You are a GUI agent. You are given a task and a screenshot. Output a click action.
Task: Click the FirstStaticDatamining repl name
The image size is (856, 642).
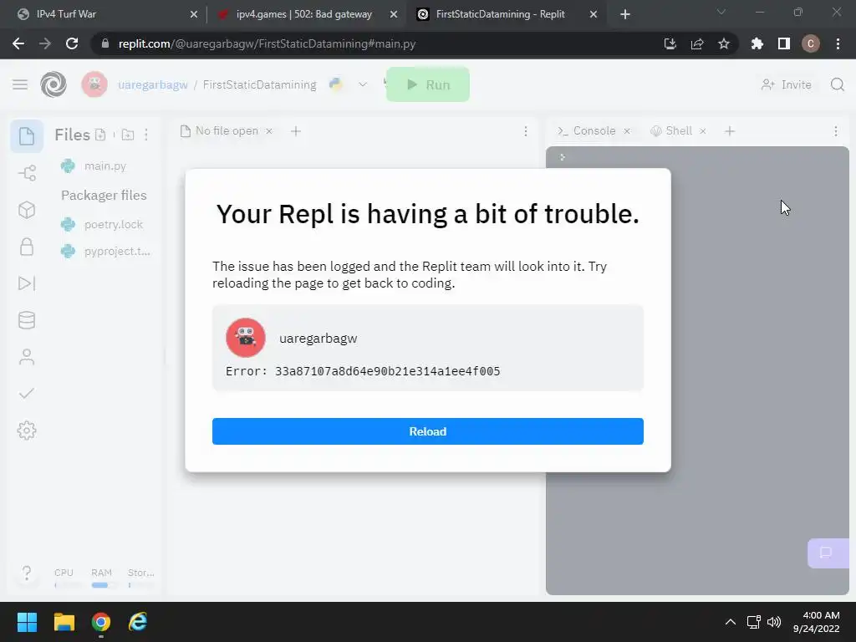click(x=259, y=84)
